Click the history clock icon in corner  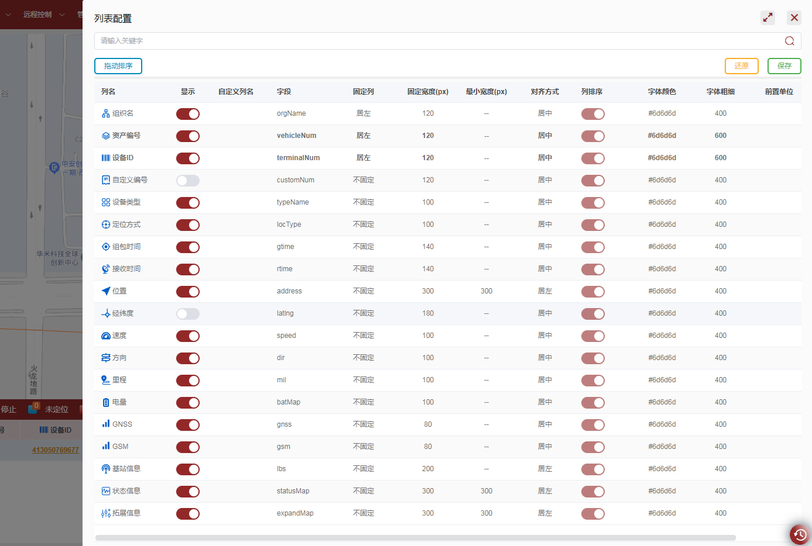800,534
